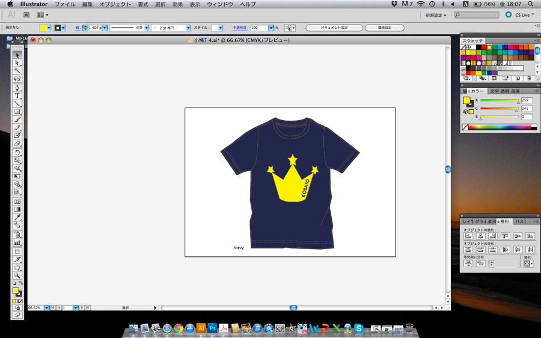The image size is (541, 338).
Task: Click the search field in application bar
Action: (477, 15)
